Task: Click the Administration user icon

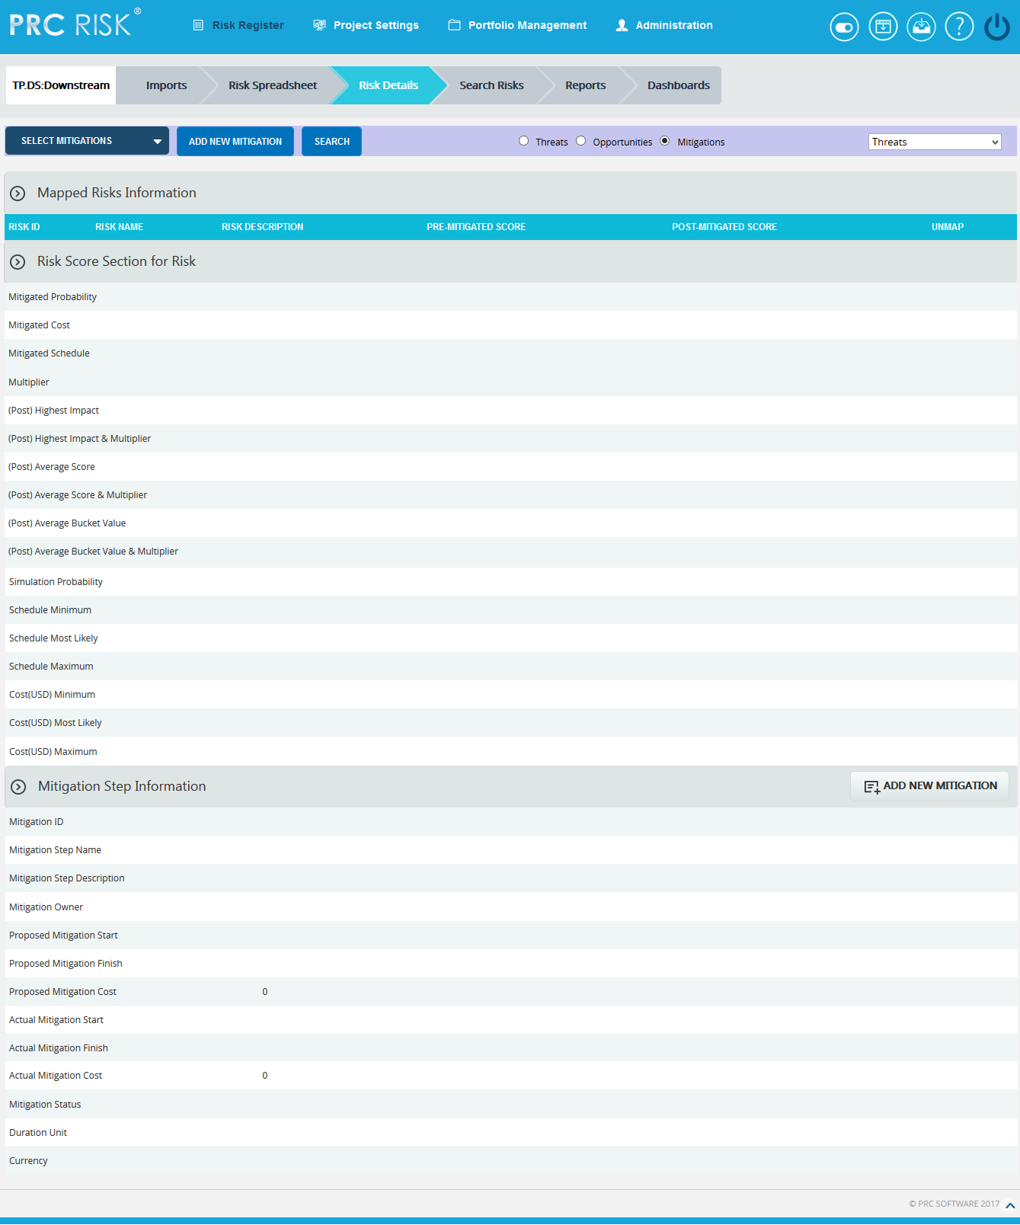Action: click(622, 25)
